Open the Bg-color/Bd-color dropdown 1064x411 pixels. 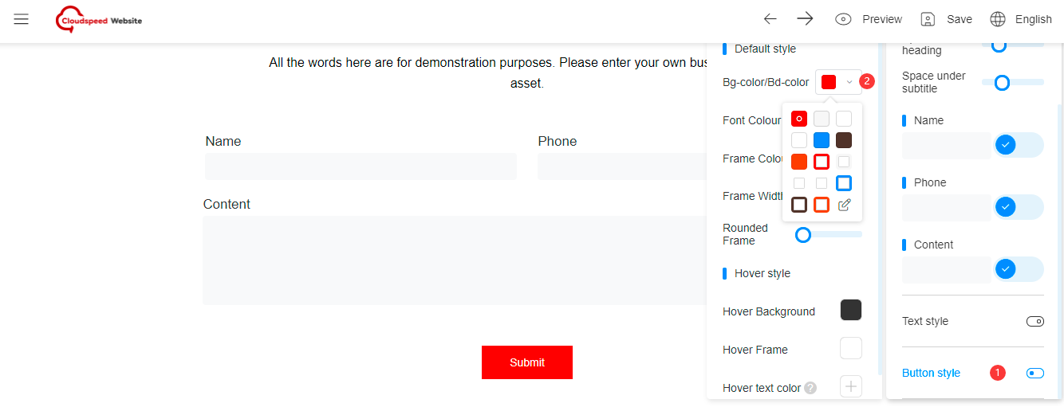point(838,82)
